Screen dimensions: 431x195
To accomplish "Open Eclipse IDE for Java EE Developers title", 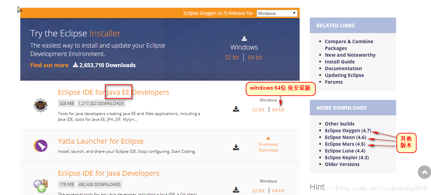I will (113, 92).
